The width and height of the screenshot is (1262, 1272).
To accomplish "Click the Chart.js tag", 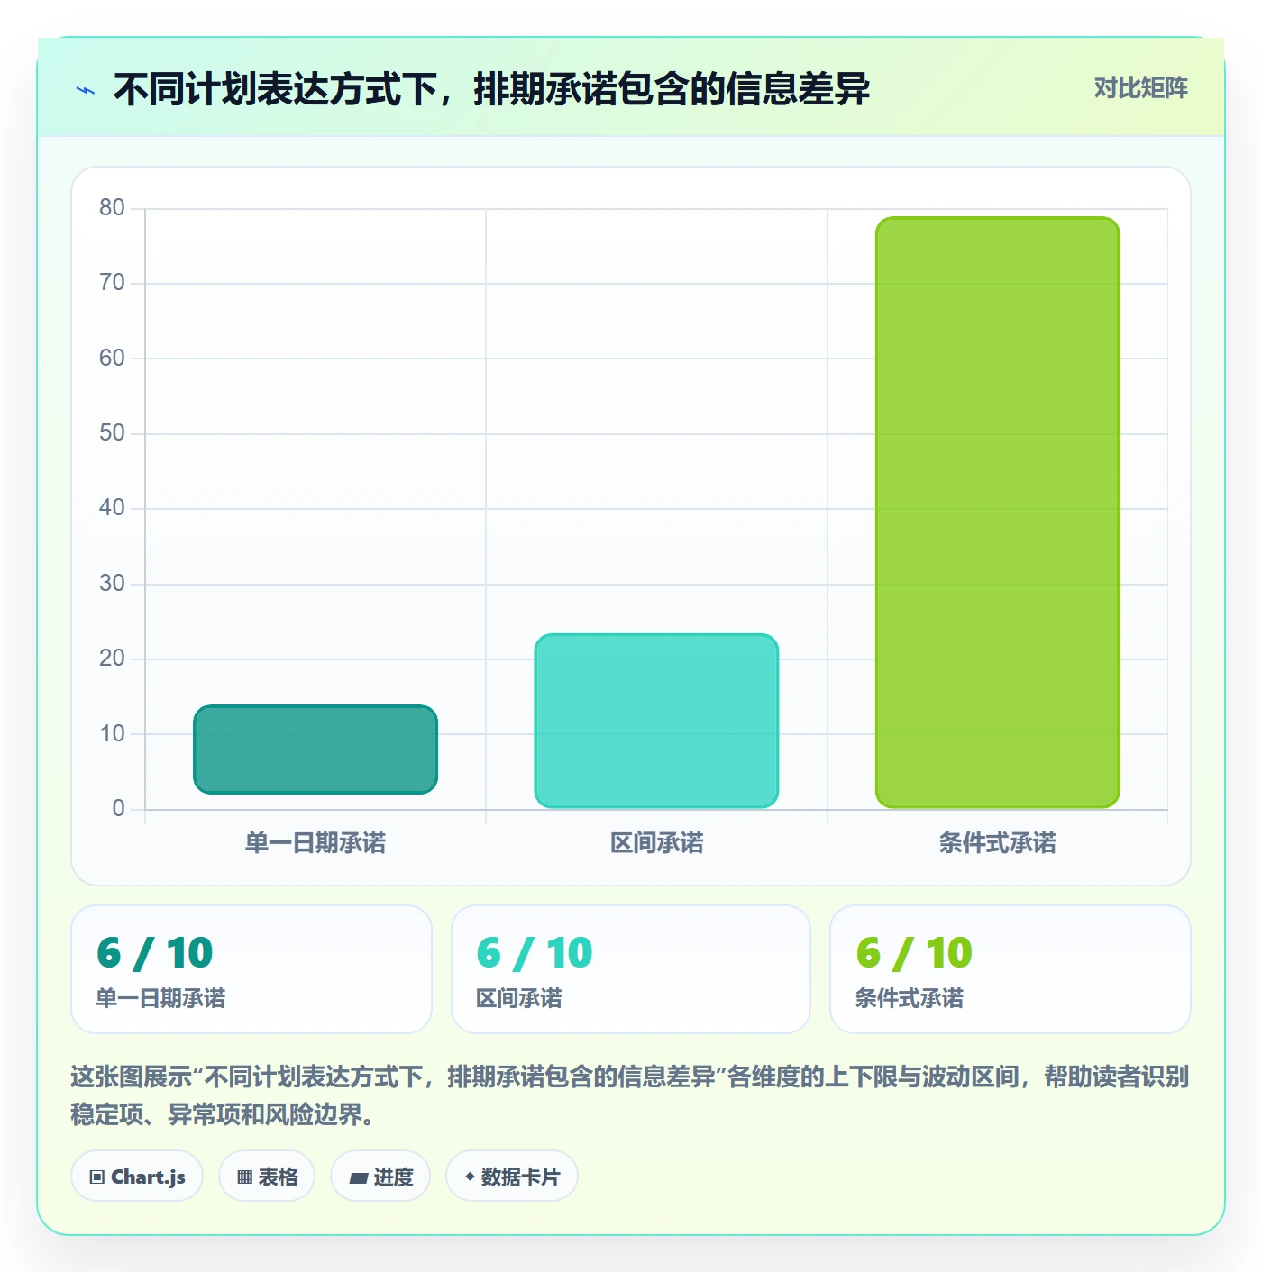I will pyautogui.click(x=137, y=1177).
